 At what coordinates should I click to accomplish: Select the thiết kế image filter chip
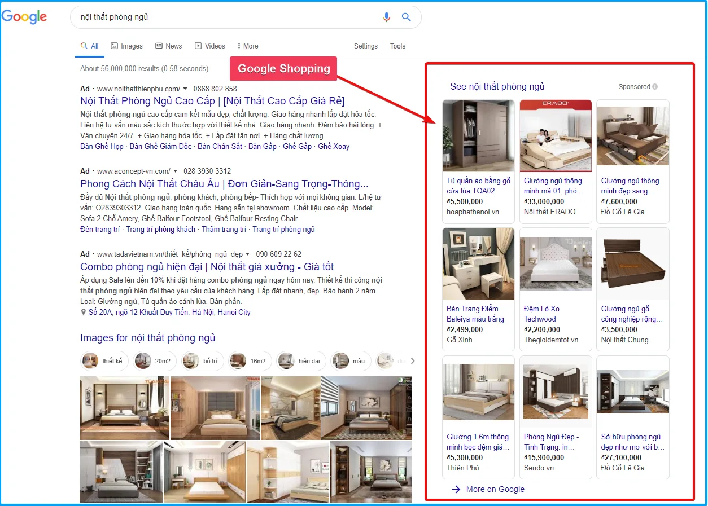pyautogui.click(x=104, y=361)
